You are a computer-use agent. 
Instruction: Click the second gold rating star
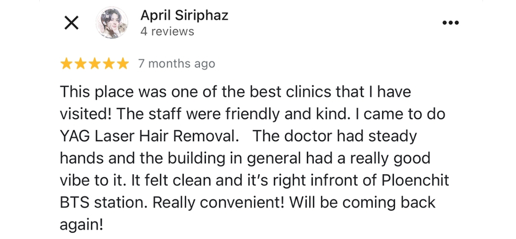click(80, 64)
